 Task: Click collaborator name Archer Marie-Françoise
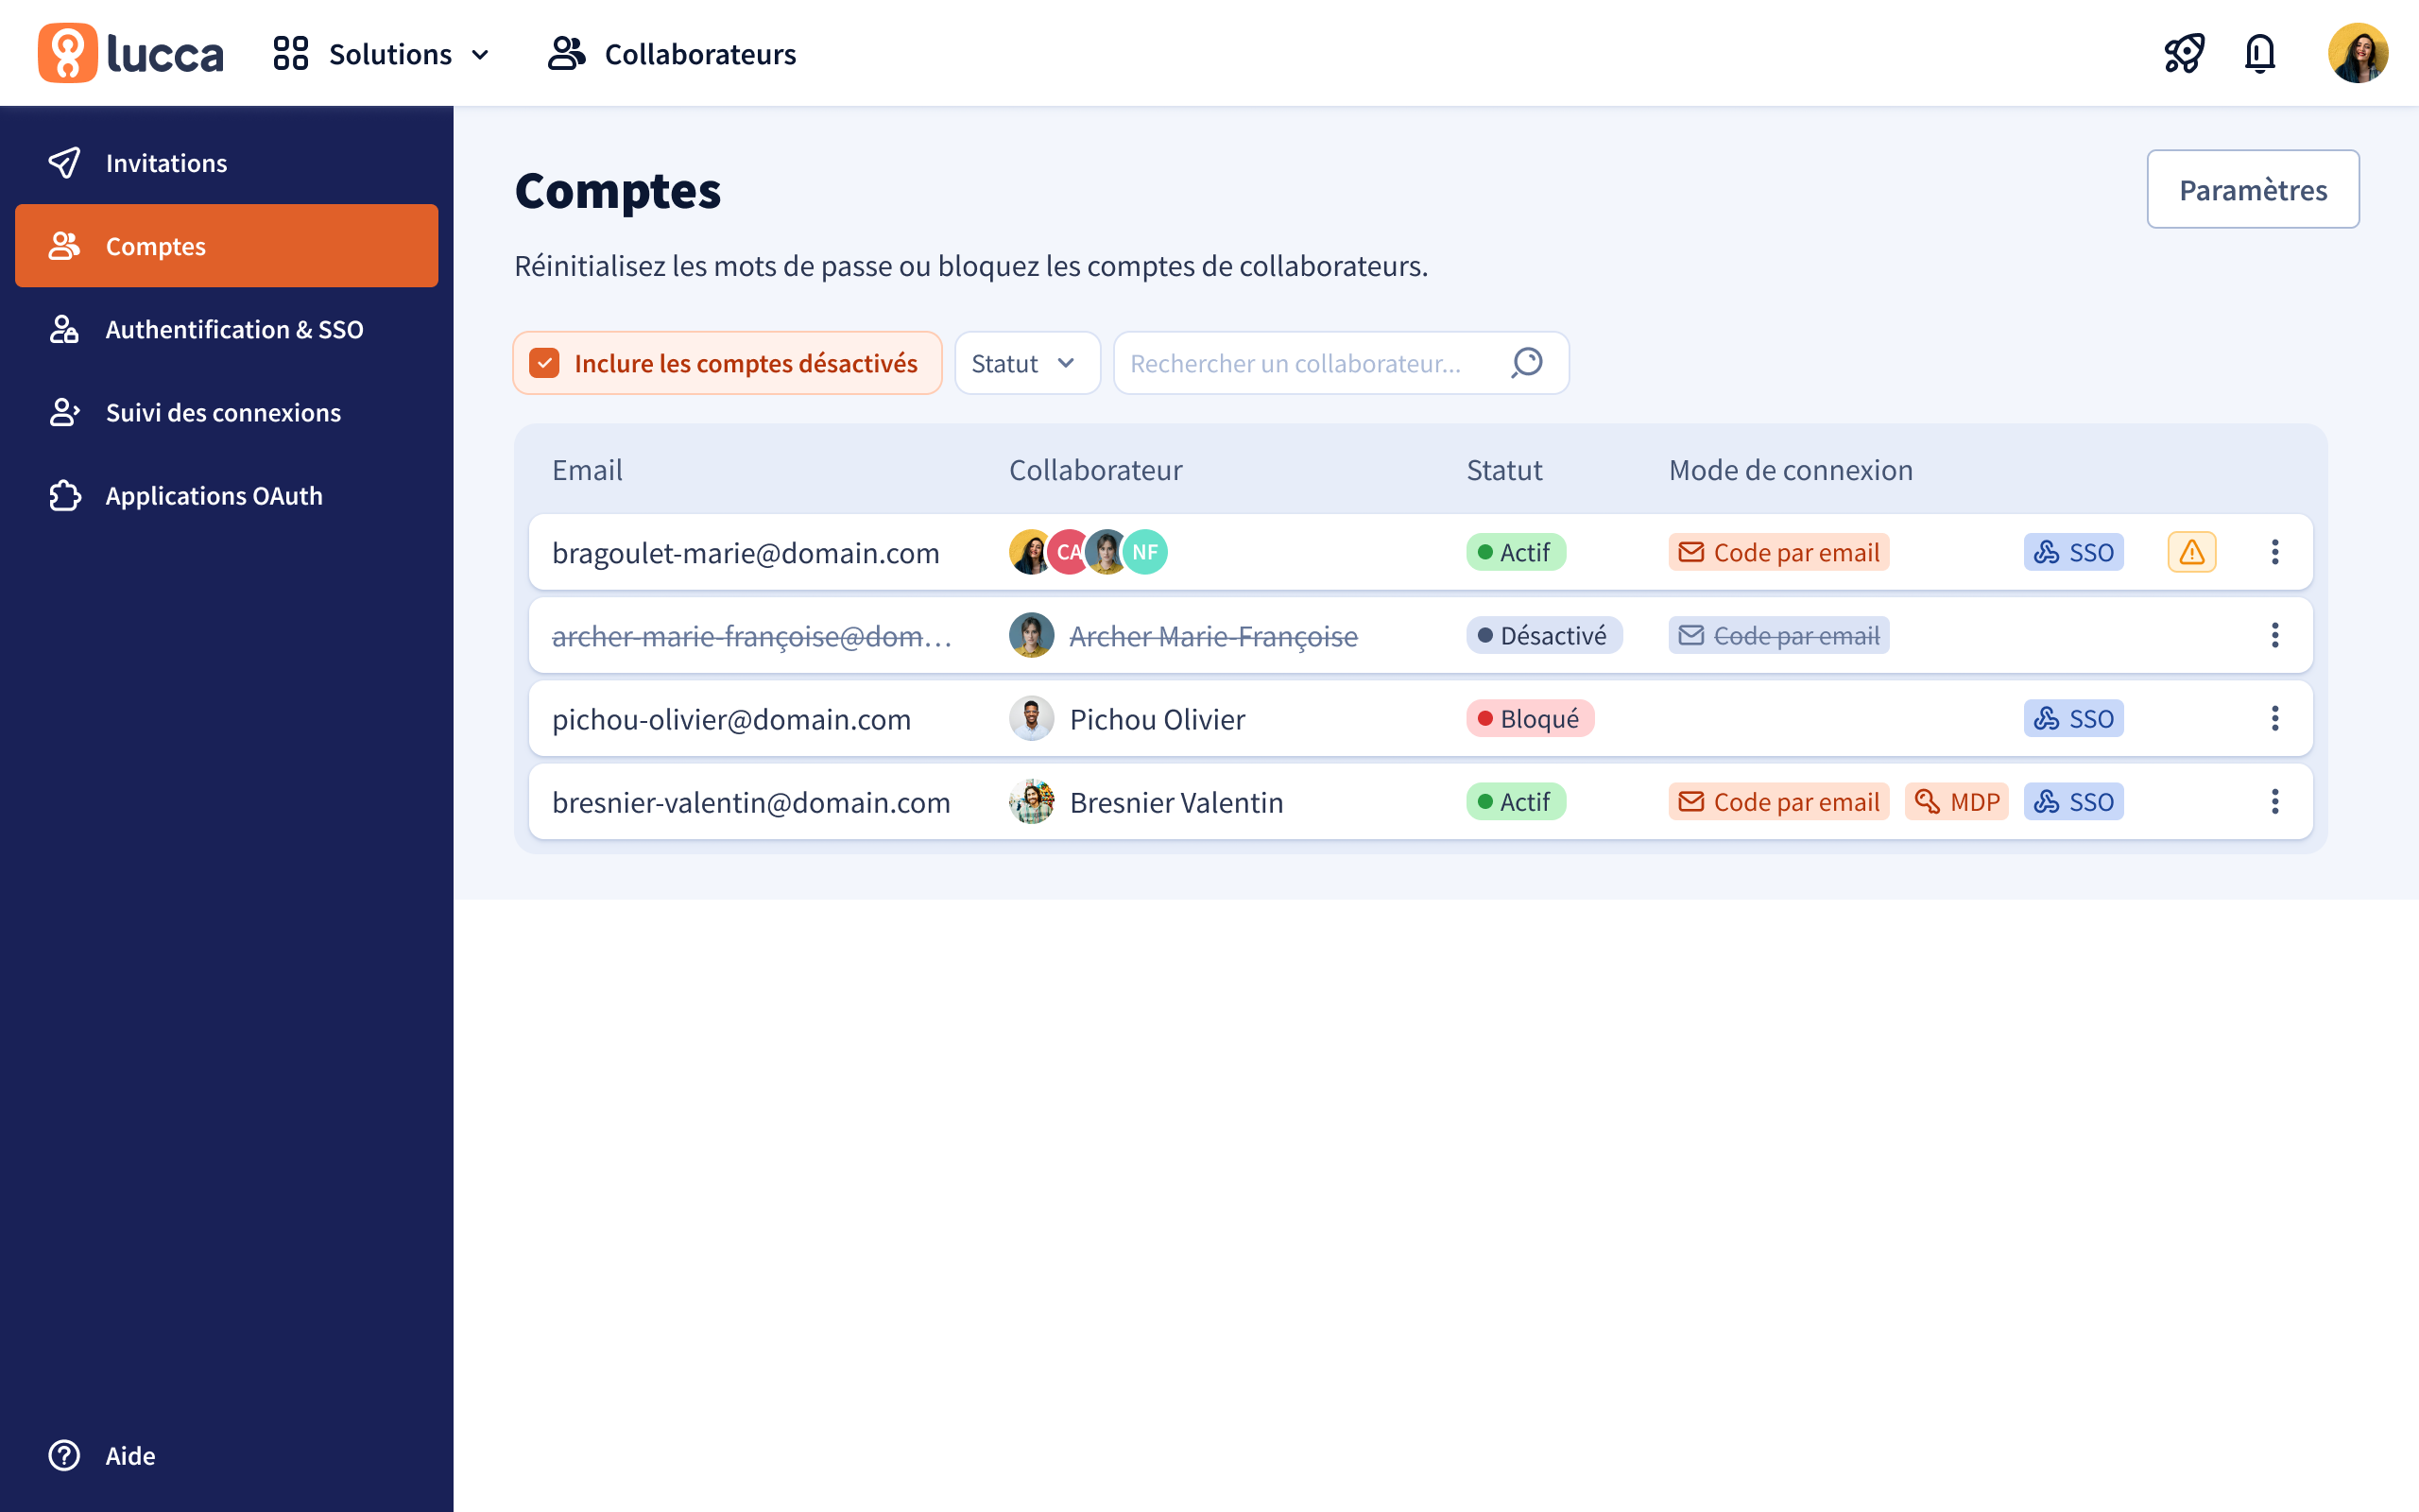pos(1213,636)
